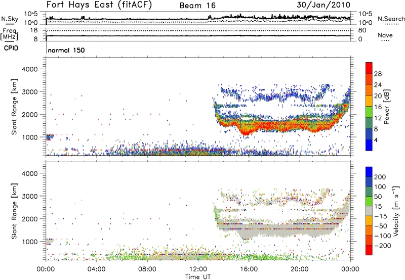The width and height of the screenshot is (405, 280).
Task: Click the '16:00' time tick label
Action: (249, 269)
